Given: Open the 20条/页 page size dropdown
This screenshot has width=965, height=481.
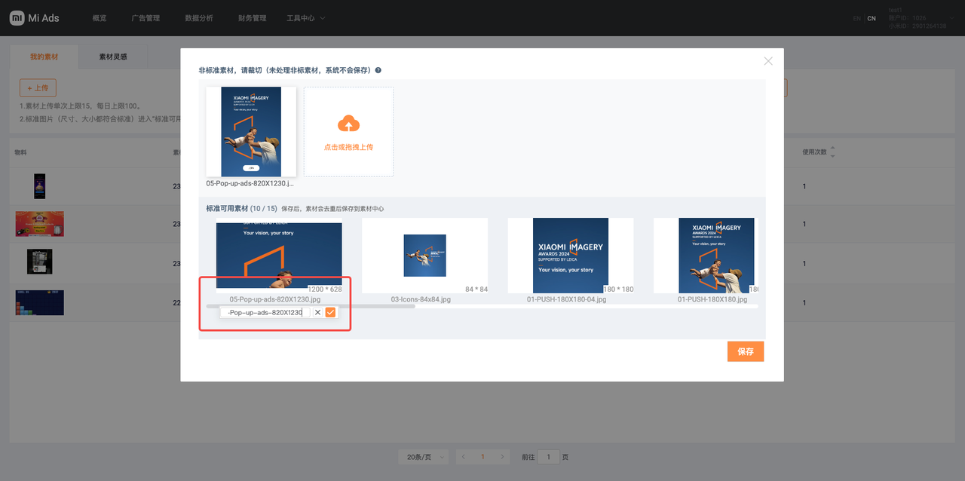Looking at the screenshot, I should [422, 457].
